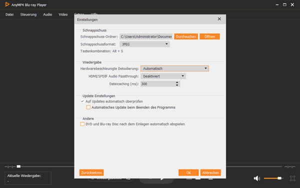Minimize the Blu-ray Player window
The image size is (300, 188).
click(277, 5)
